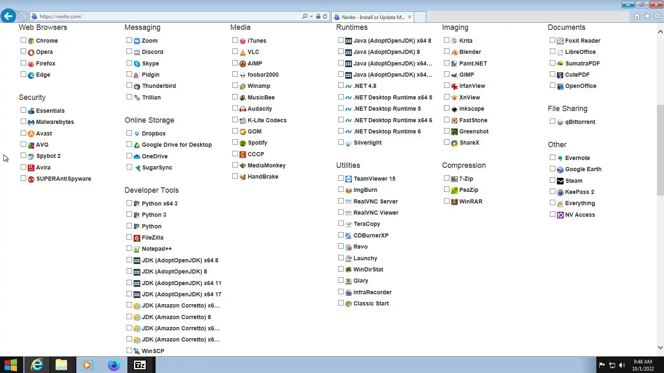Click the Google Drive for Desktop icon
This screenshot has width=664, height=373.
coord(137,145)
